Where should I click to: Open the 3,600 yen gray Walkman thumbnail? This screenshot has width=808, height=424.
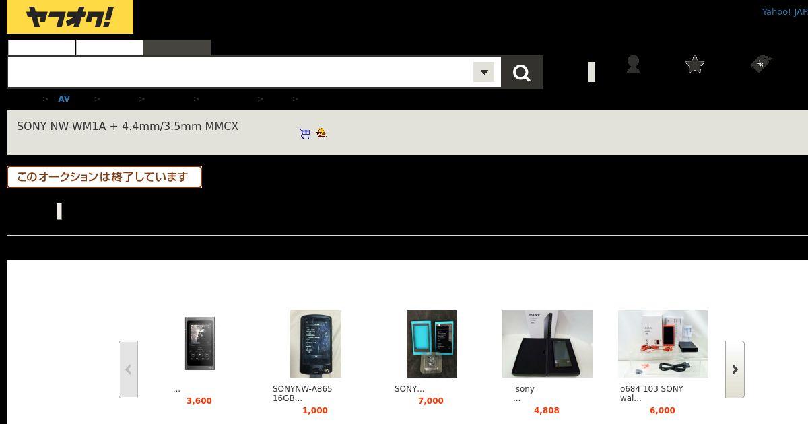(200, 344)
